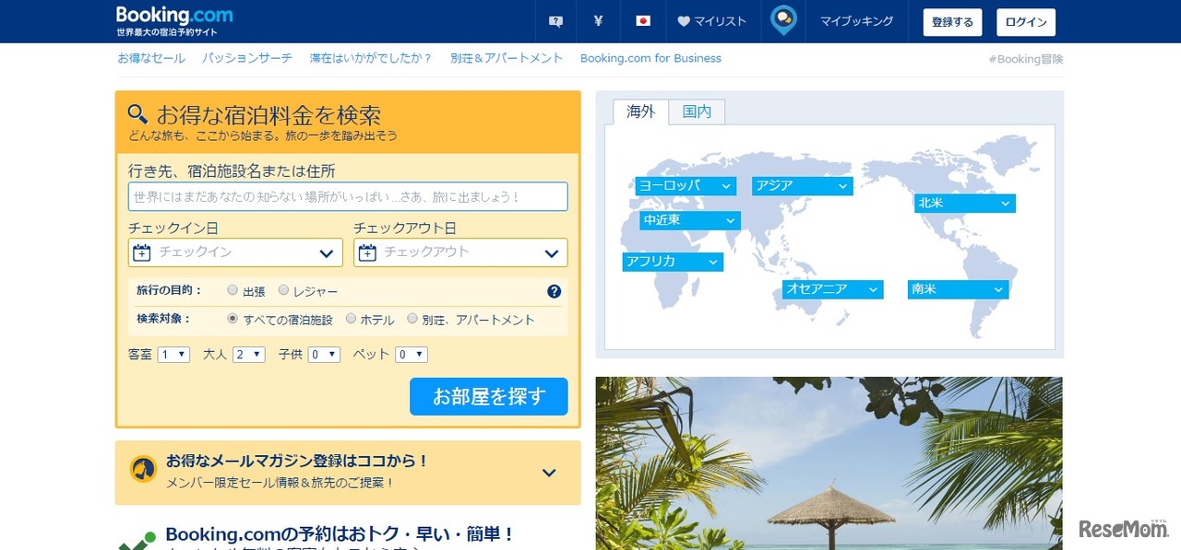Image resolution: width=1181 pixels, height=550 pixels.
Task: Open the 客室 rooms count dropdown
Action: [173, 355]
